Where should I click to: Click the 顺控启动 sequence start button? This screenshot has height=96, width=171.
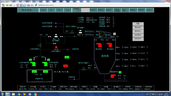click(138, 27)
